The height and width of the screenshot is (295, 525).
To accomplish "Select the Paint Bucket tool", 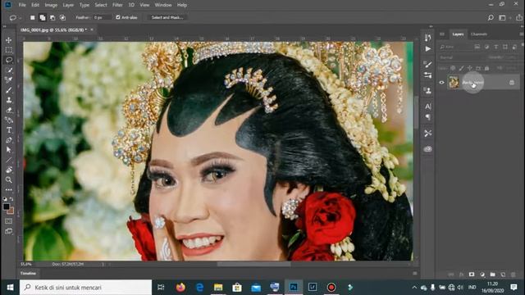I will click(9, 120).
